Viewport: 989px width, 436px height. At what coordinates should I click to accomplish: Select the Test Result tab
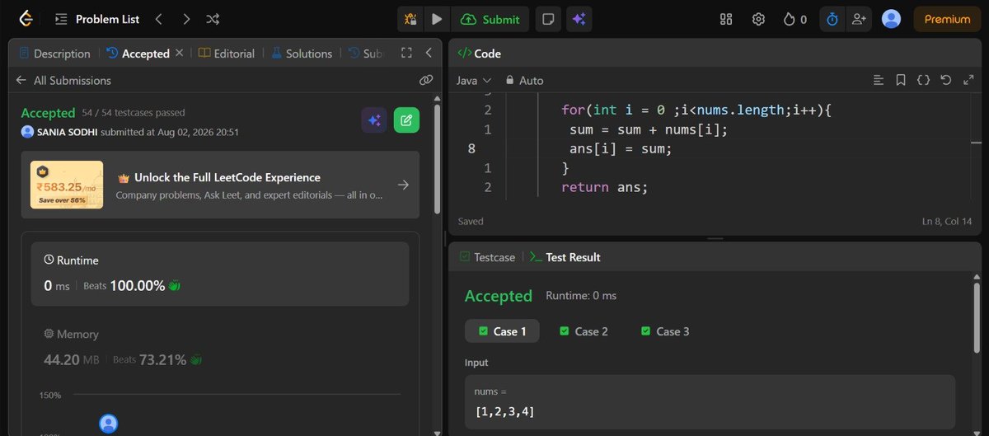[x=565, y=257]
